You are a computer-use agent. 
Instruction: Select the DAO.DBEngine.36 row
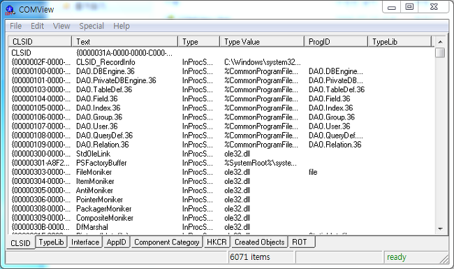(221, 71)
